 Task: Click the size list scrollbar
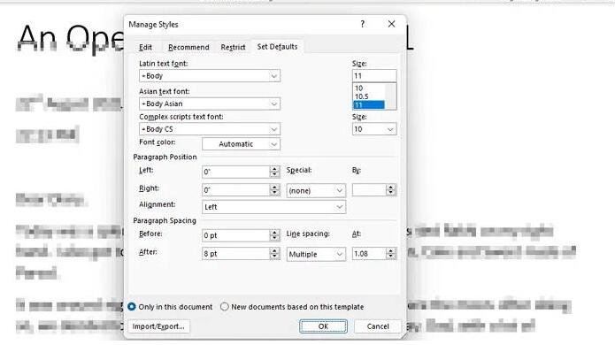(390, 96)
